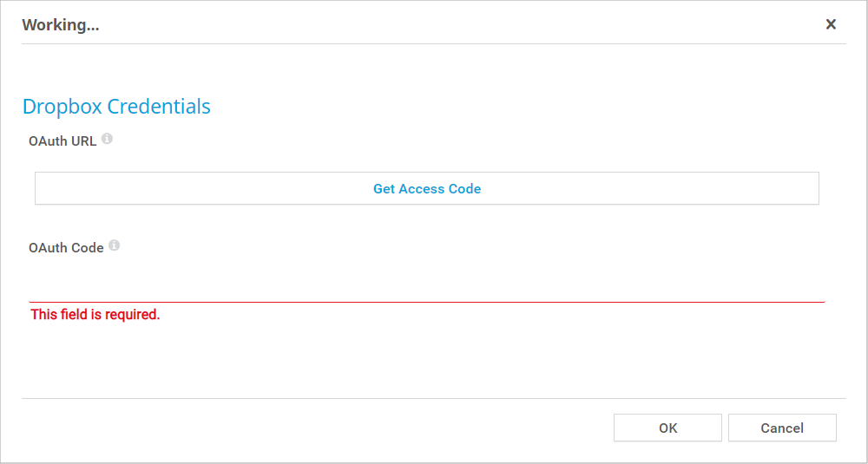Click the info icon beside OAuth URL
Viewport: 868px width, 464px height.
pos(107,139)
